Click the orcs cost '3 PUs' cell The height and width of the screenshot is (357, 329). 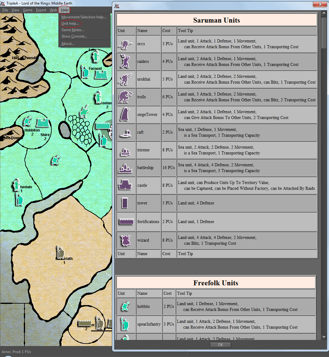[x=169, y=44]
